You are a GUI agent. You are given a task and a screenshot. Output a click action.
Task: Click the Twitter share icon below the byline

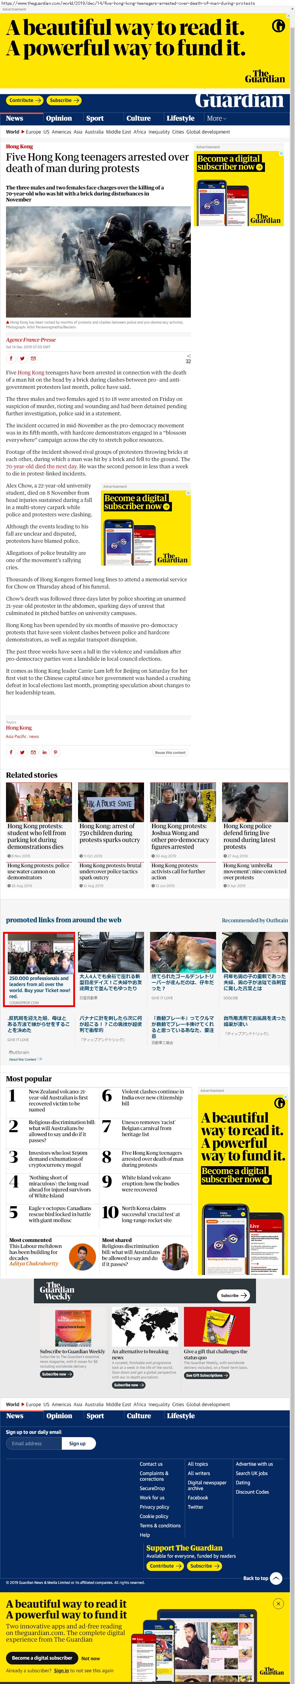[x=22, y=358]
